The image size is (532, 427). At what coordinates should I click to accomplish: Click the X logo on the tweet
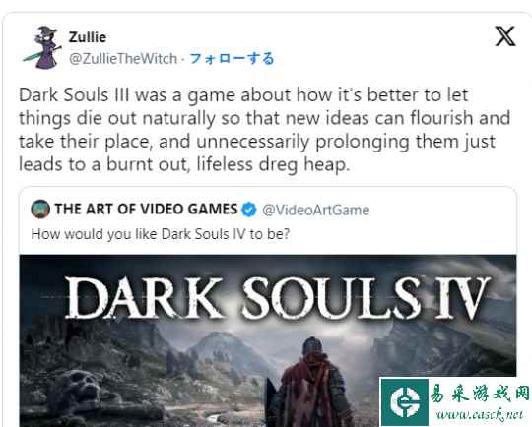pos(505,36)
